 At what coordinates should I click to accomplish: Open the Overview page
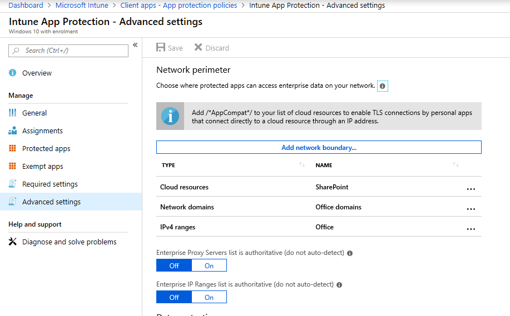coord(37,73)
